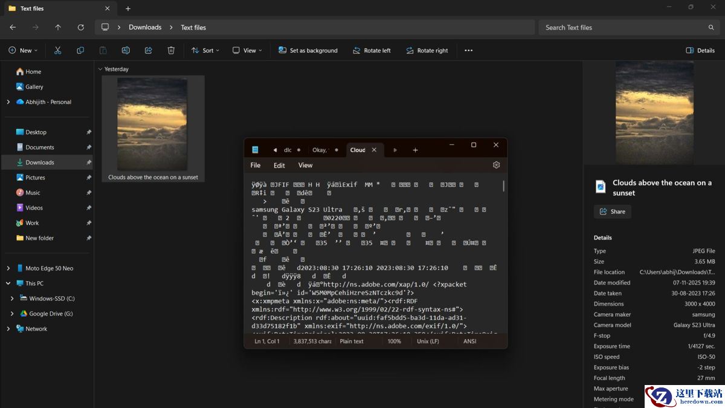This screenshot has width=725, height=408.
Task: Toggle the Details pane
Action: [700, 51]
